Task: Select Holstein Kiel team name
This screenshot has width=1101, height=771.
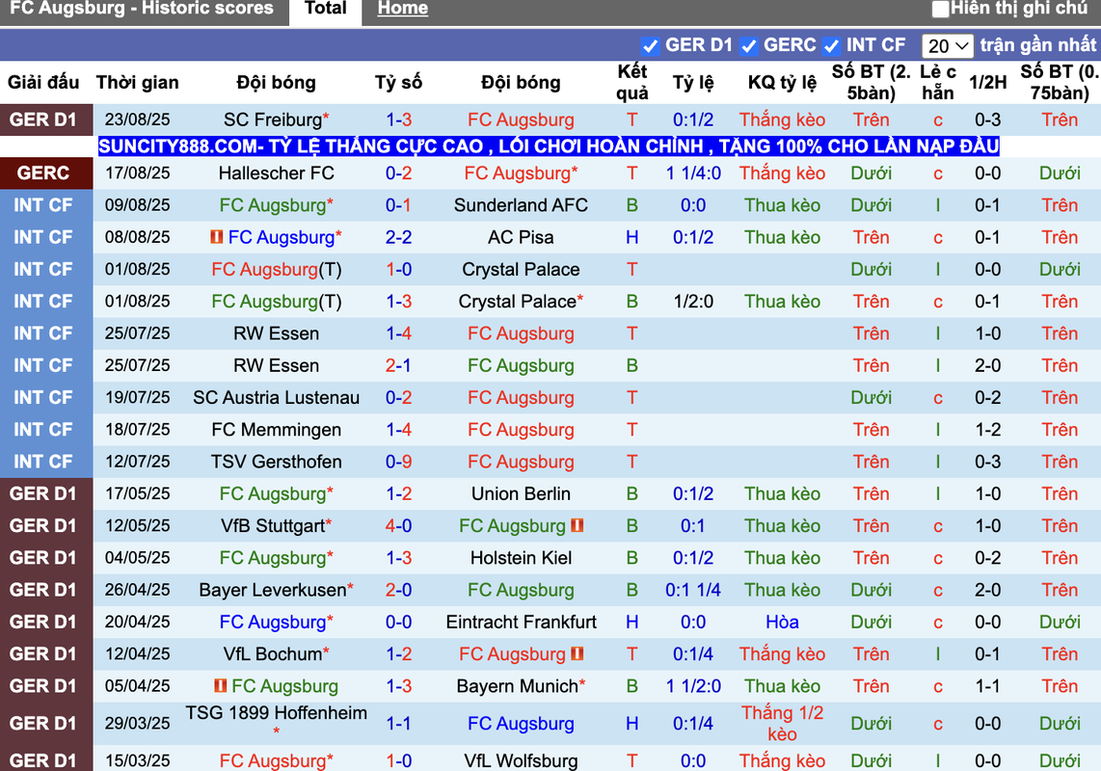Action: tap(521, 558)
